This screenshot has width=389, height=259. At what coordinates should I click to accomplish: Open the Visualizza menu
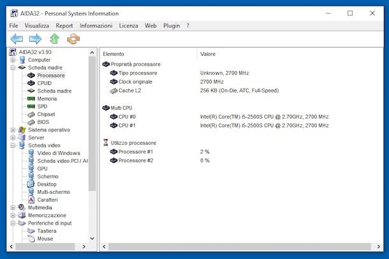point(37,26)
